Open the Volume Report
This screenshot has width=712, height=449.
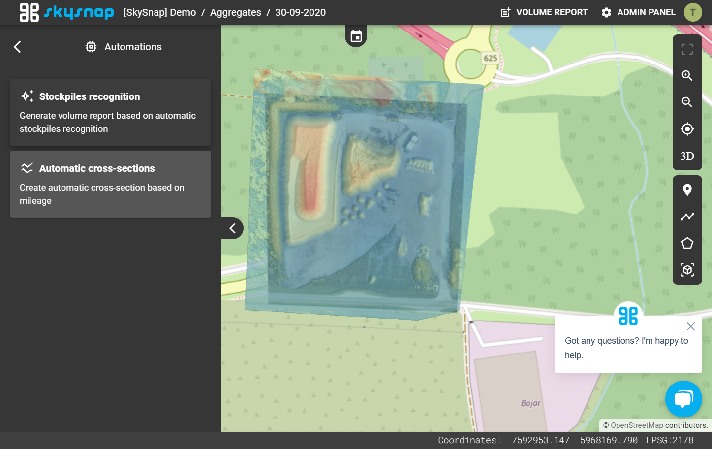[544, 12]
